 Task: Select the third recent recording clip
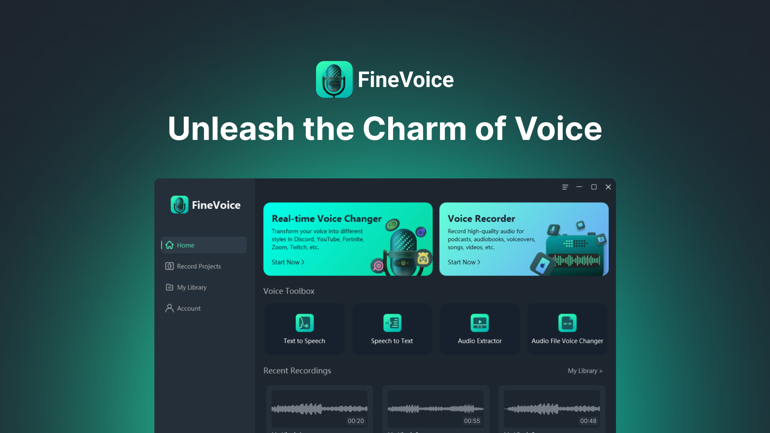(552, 407)
